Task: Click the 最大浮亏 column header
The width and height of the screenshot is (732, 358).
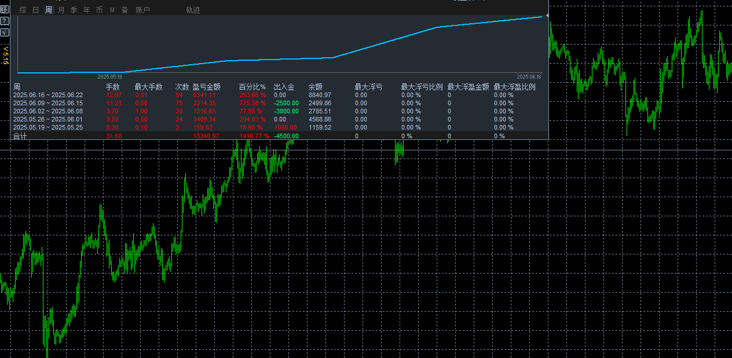Action: coord(369,87)
